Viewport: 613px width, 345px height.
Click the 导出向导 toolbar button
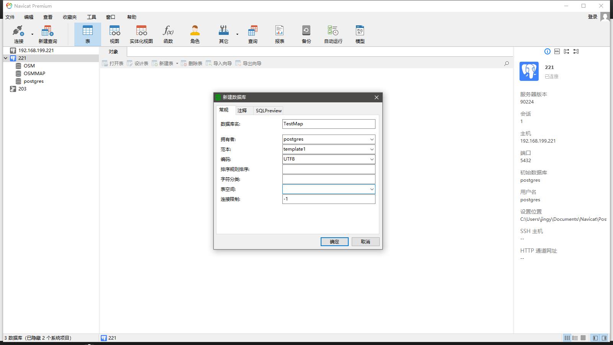248,63
